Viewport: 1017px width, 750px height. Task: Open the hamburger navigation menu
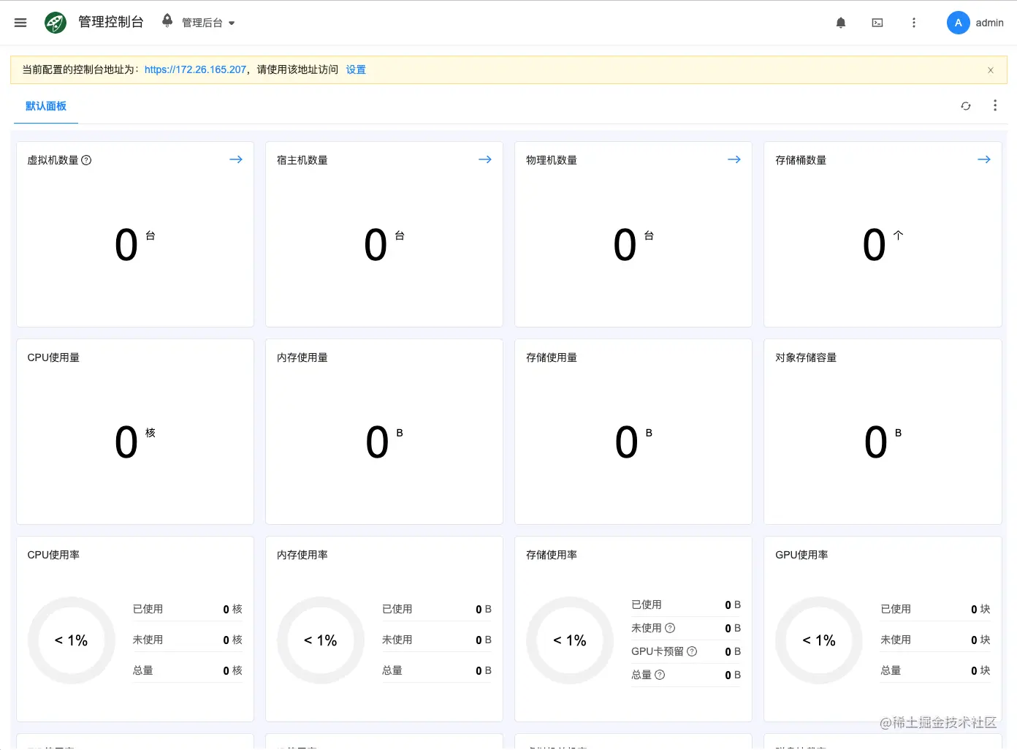pos(20,23)
